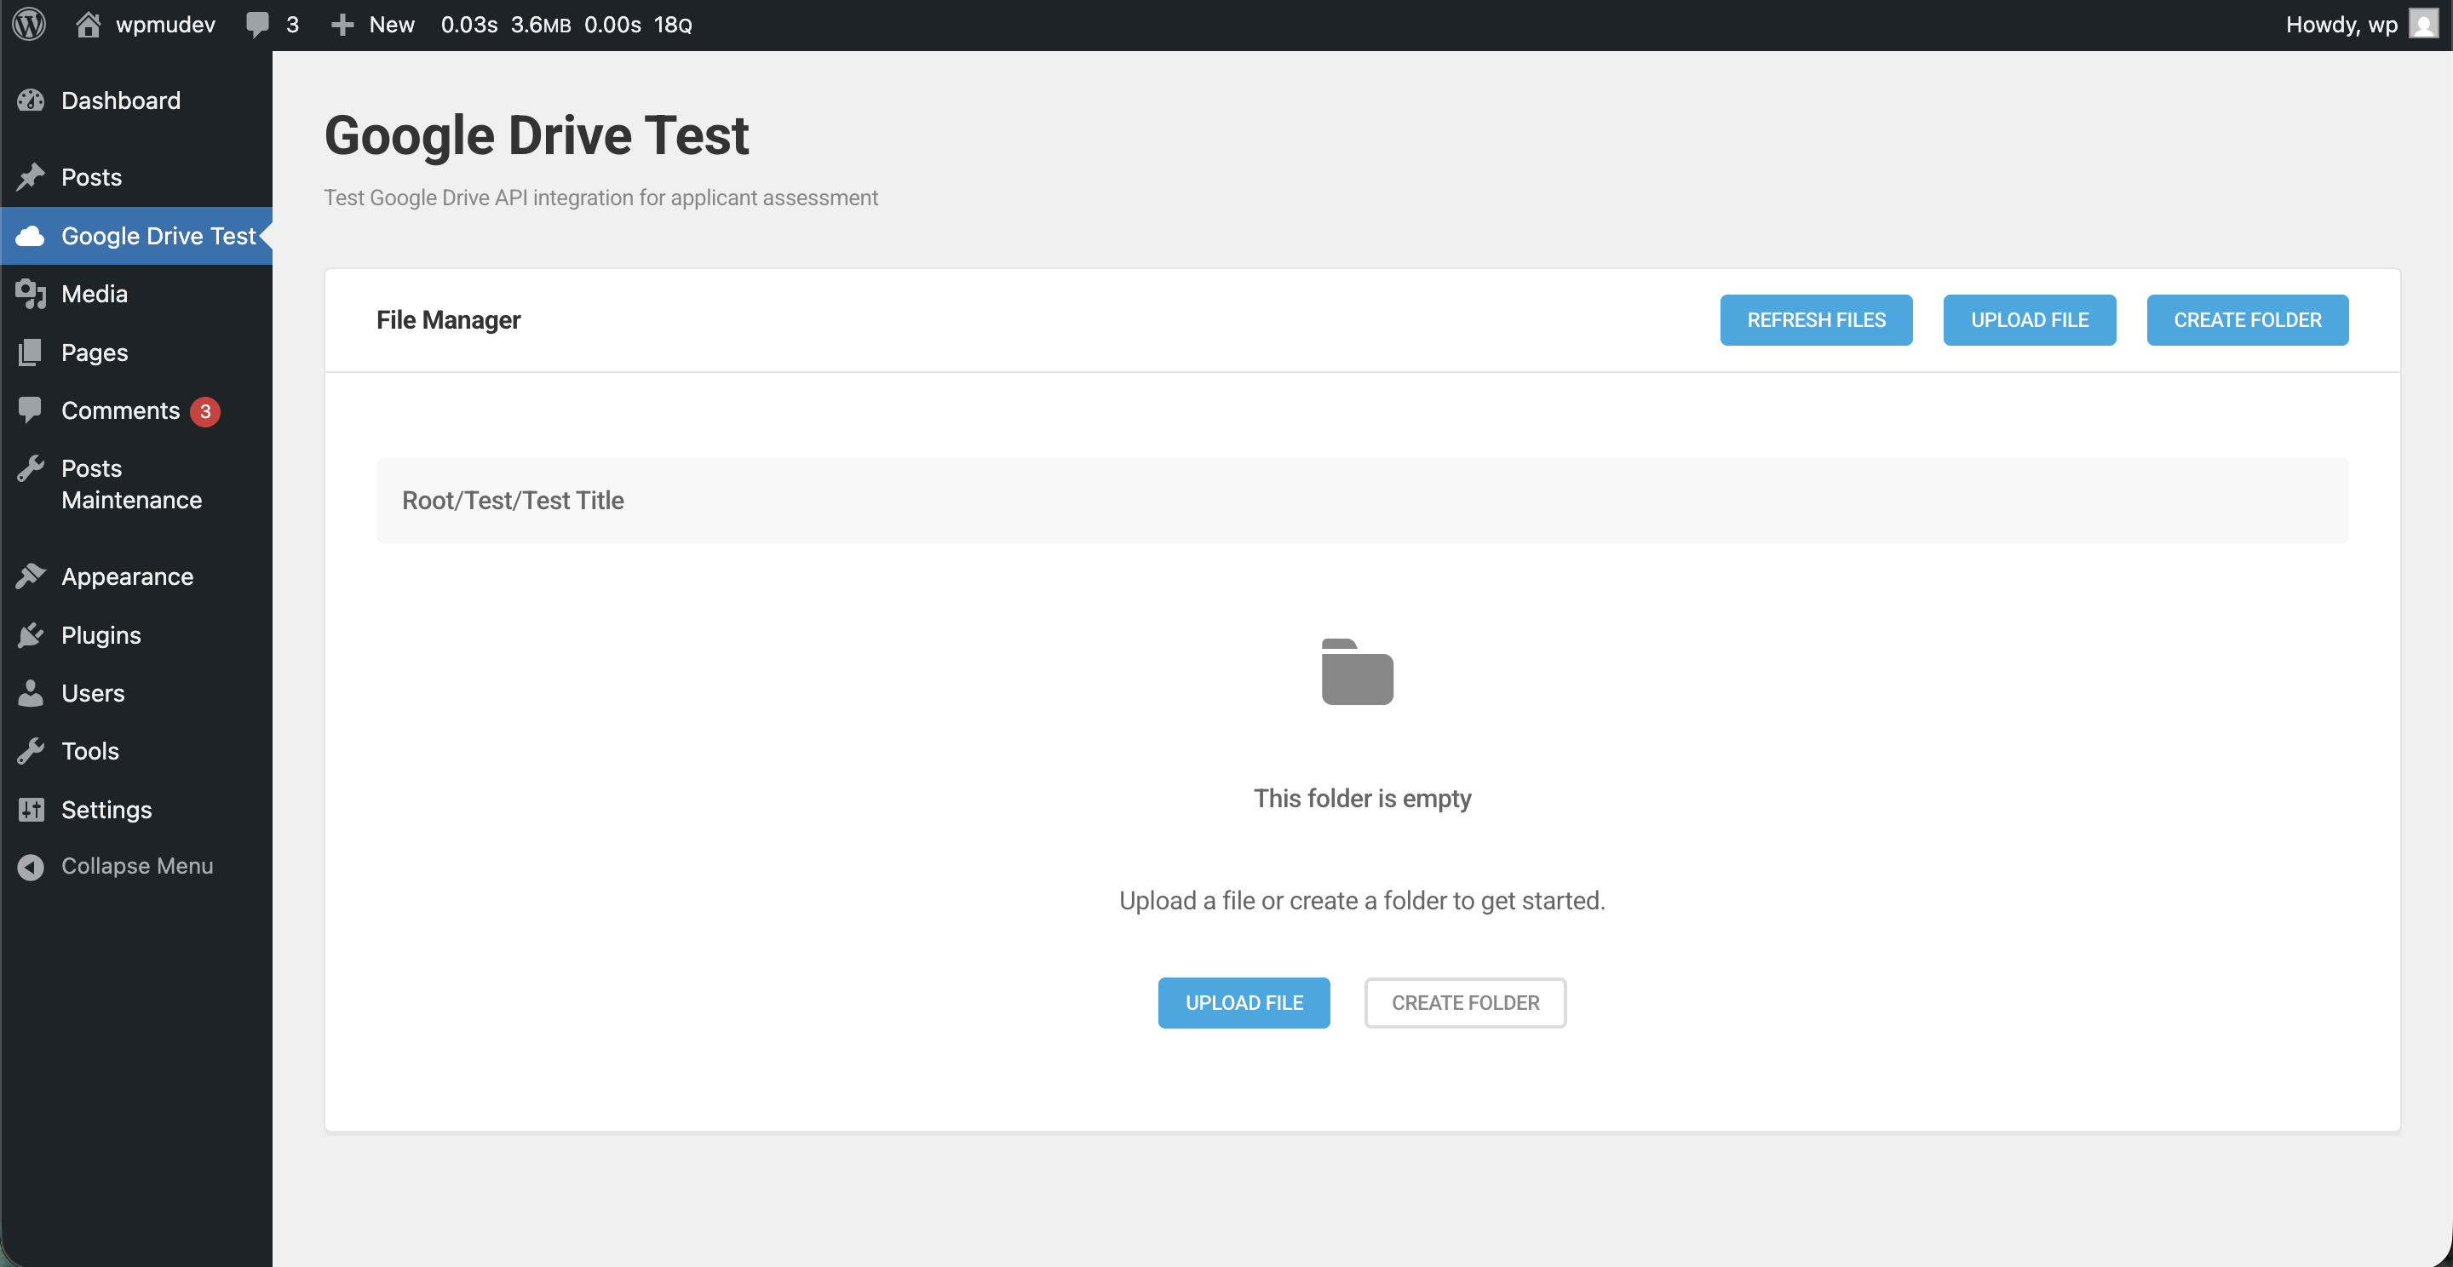The height and width of the screenshot is (1267, 2453).
Task: Click the Root/Test/Test Title breadcrumb path
Action: 512,501
